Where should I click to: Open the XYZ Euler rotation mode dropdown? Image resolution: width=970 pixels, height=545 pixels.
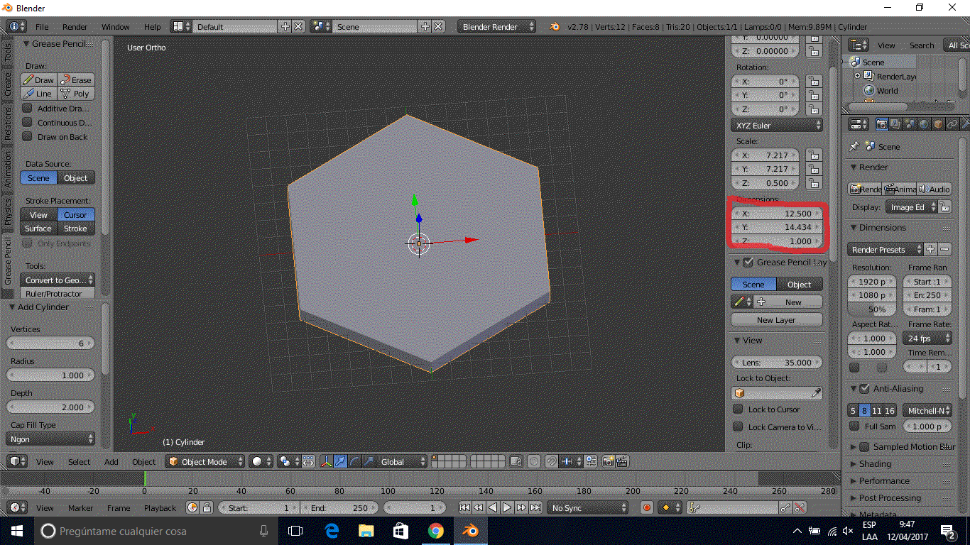[x=776, y=125]
